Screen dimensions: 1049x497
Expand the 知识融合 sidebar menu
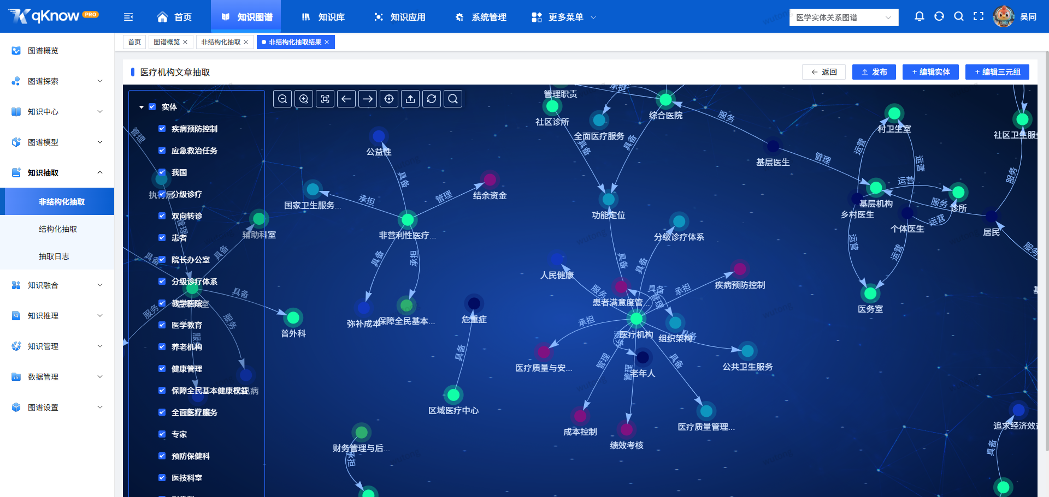pyautogui.click(x=57, y=285)
